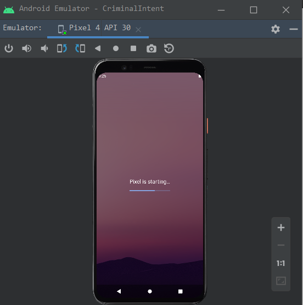Take a screenshot with camera icon
This screenshot has height=305, width=303.
(151, 48)
